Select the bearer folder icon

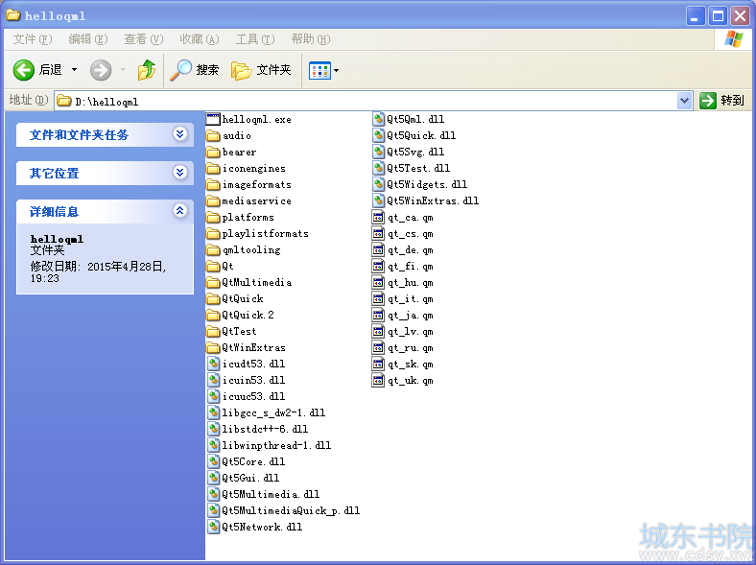213,153
